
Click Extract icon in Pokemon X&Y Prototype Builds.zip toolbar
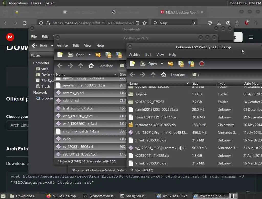point(170,64)
